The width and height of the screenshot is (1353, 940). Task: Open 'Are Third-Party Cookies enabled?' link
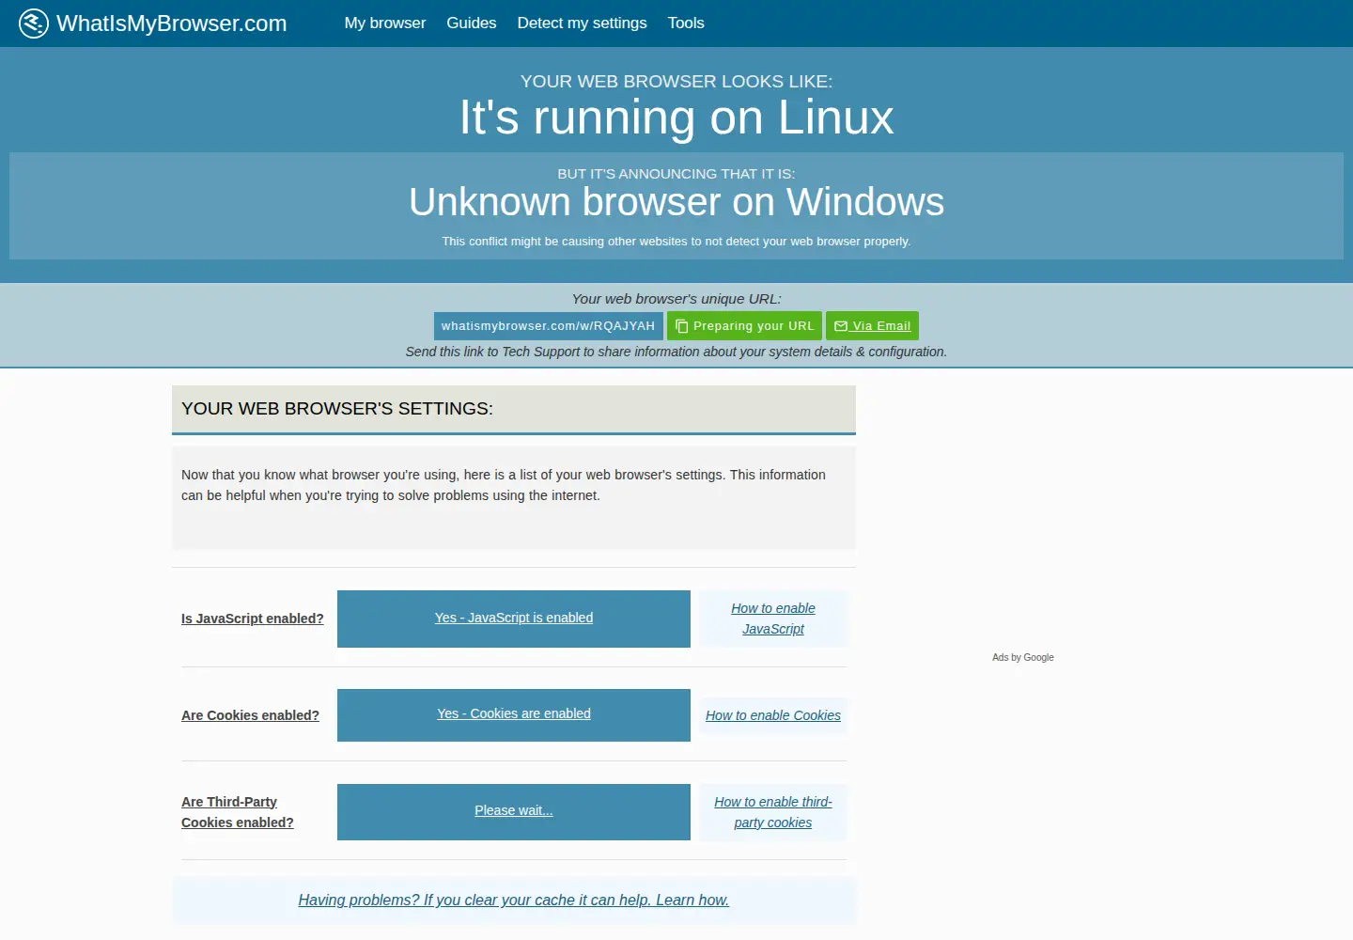[x=238, y=812]
